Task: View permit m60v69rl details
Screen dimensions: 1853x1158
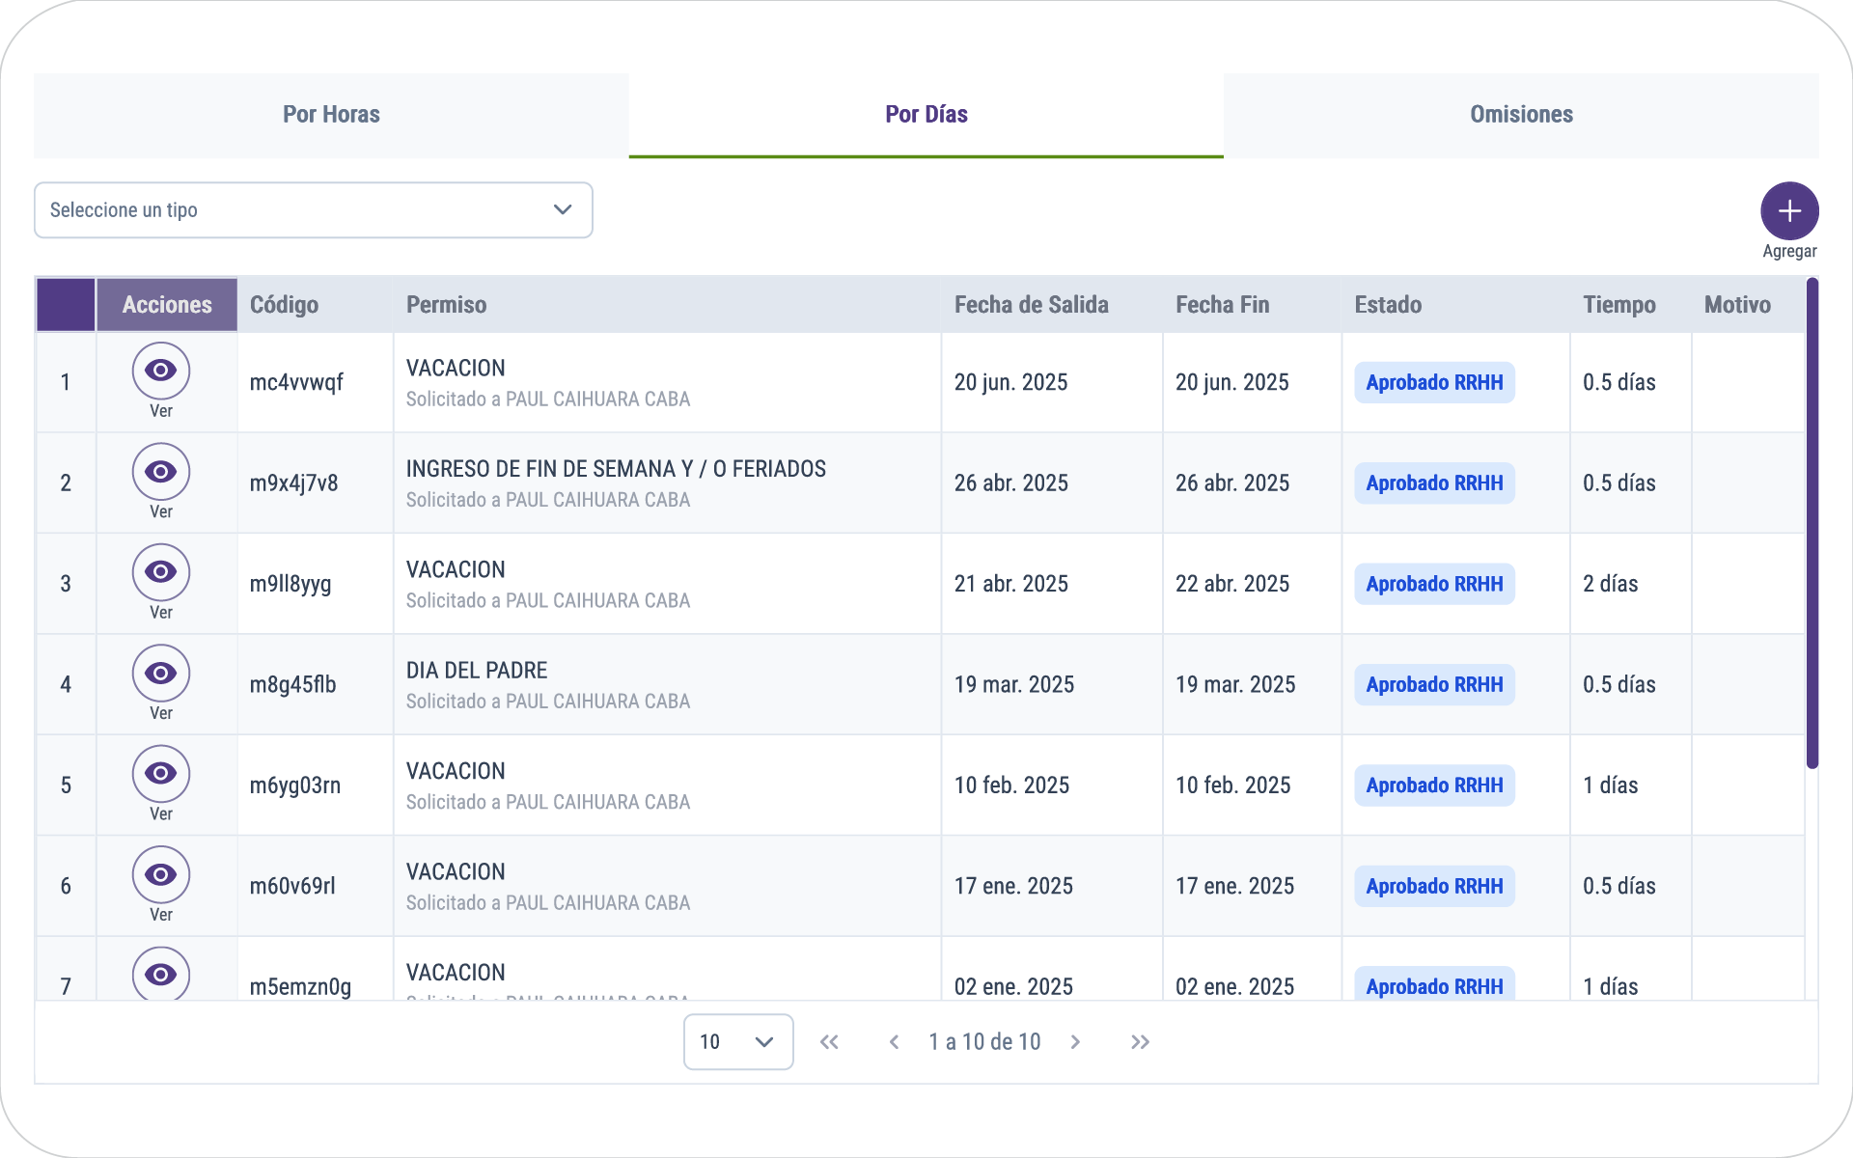Action: point(161,875)
